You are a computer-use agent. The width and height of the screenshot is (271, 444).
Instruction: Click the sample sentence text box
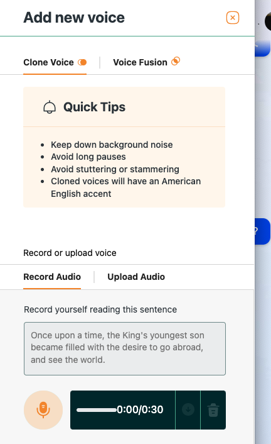pos(125,348)
